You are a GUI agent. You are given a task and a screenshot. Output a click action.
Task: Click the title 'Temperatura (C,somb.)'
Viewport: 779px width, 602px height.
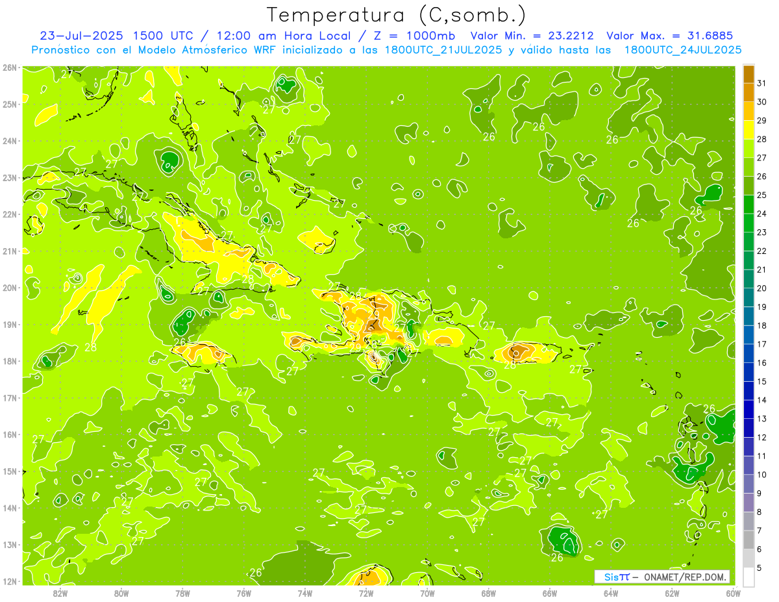point(397,15)
